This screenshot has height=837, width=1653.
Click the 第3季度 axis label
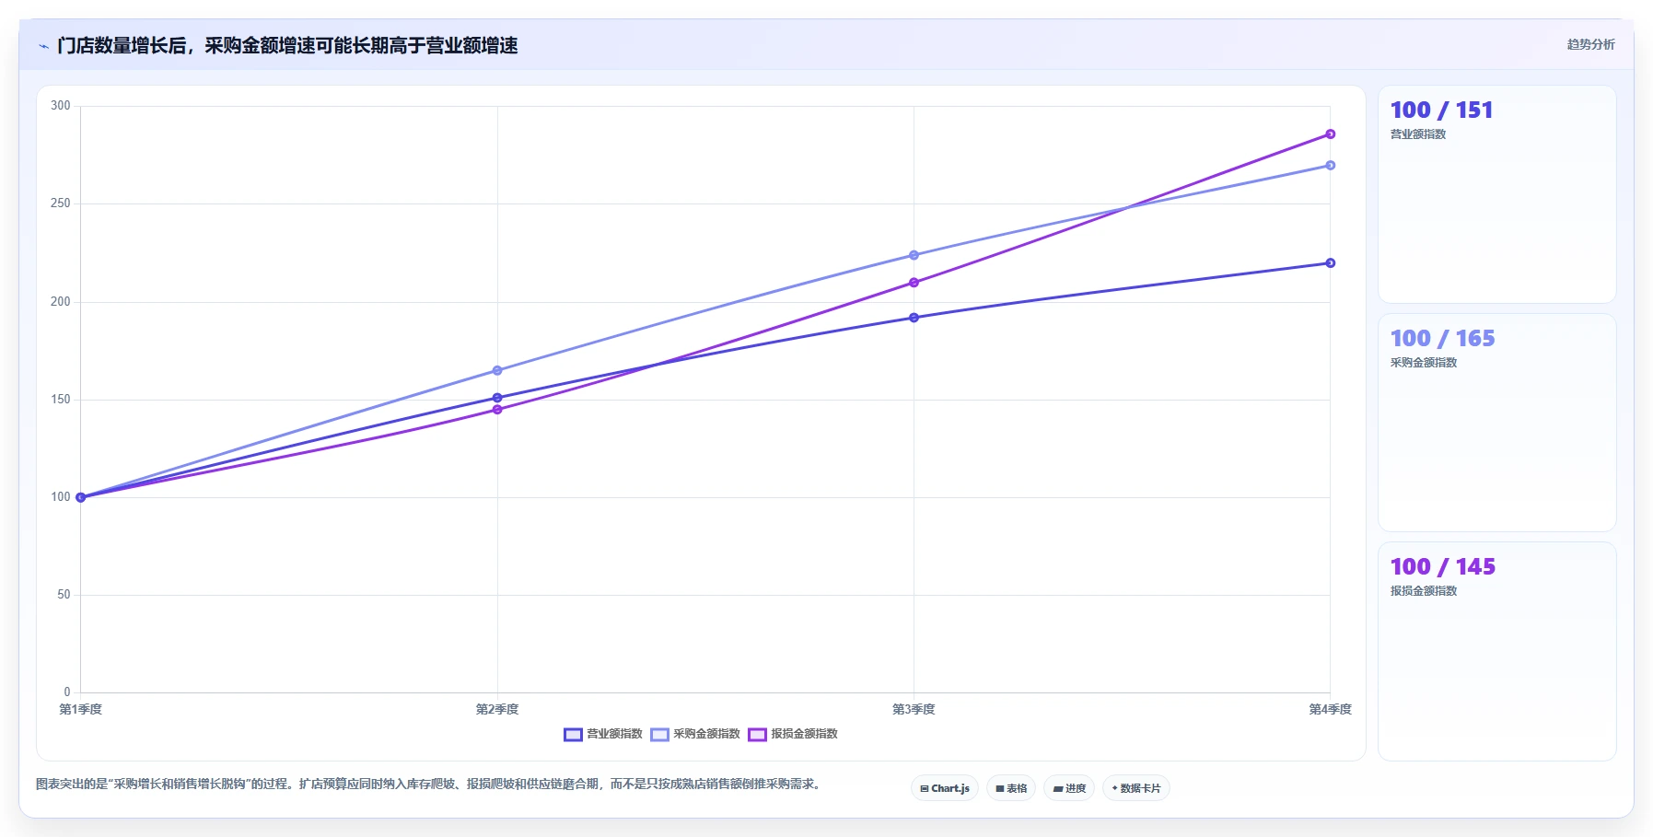[914, 710]
